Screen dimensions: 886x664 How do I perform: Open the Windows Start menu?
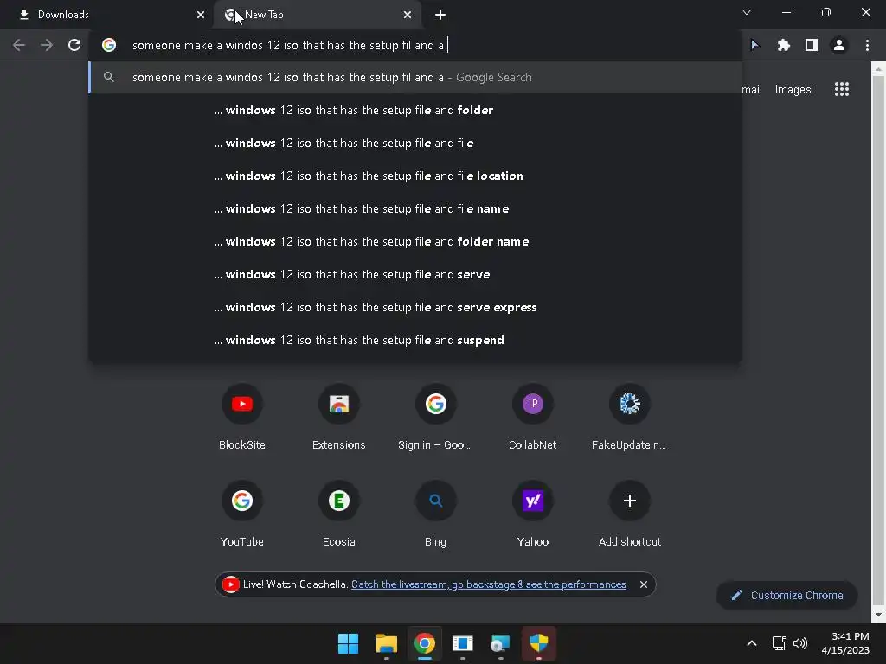coord(348,643)
